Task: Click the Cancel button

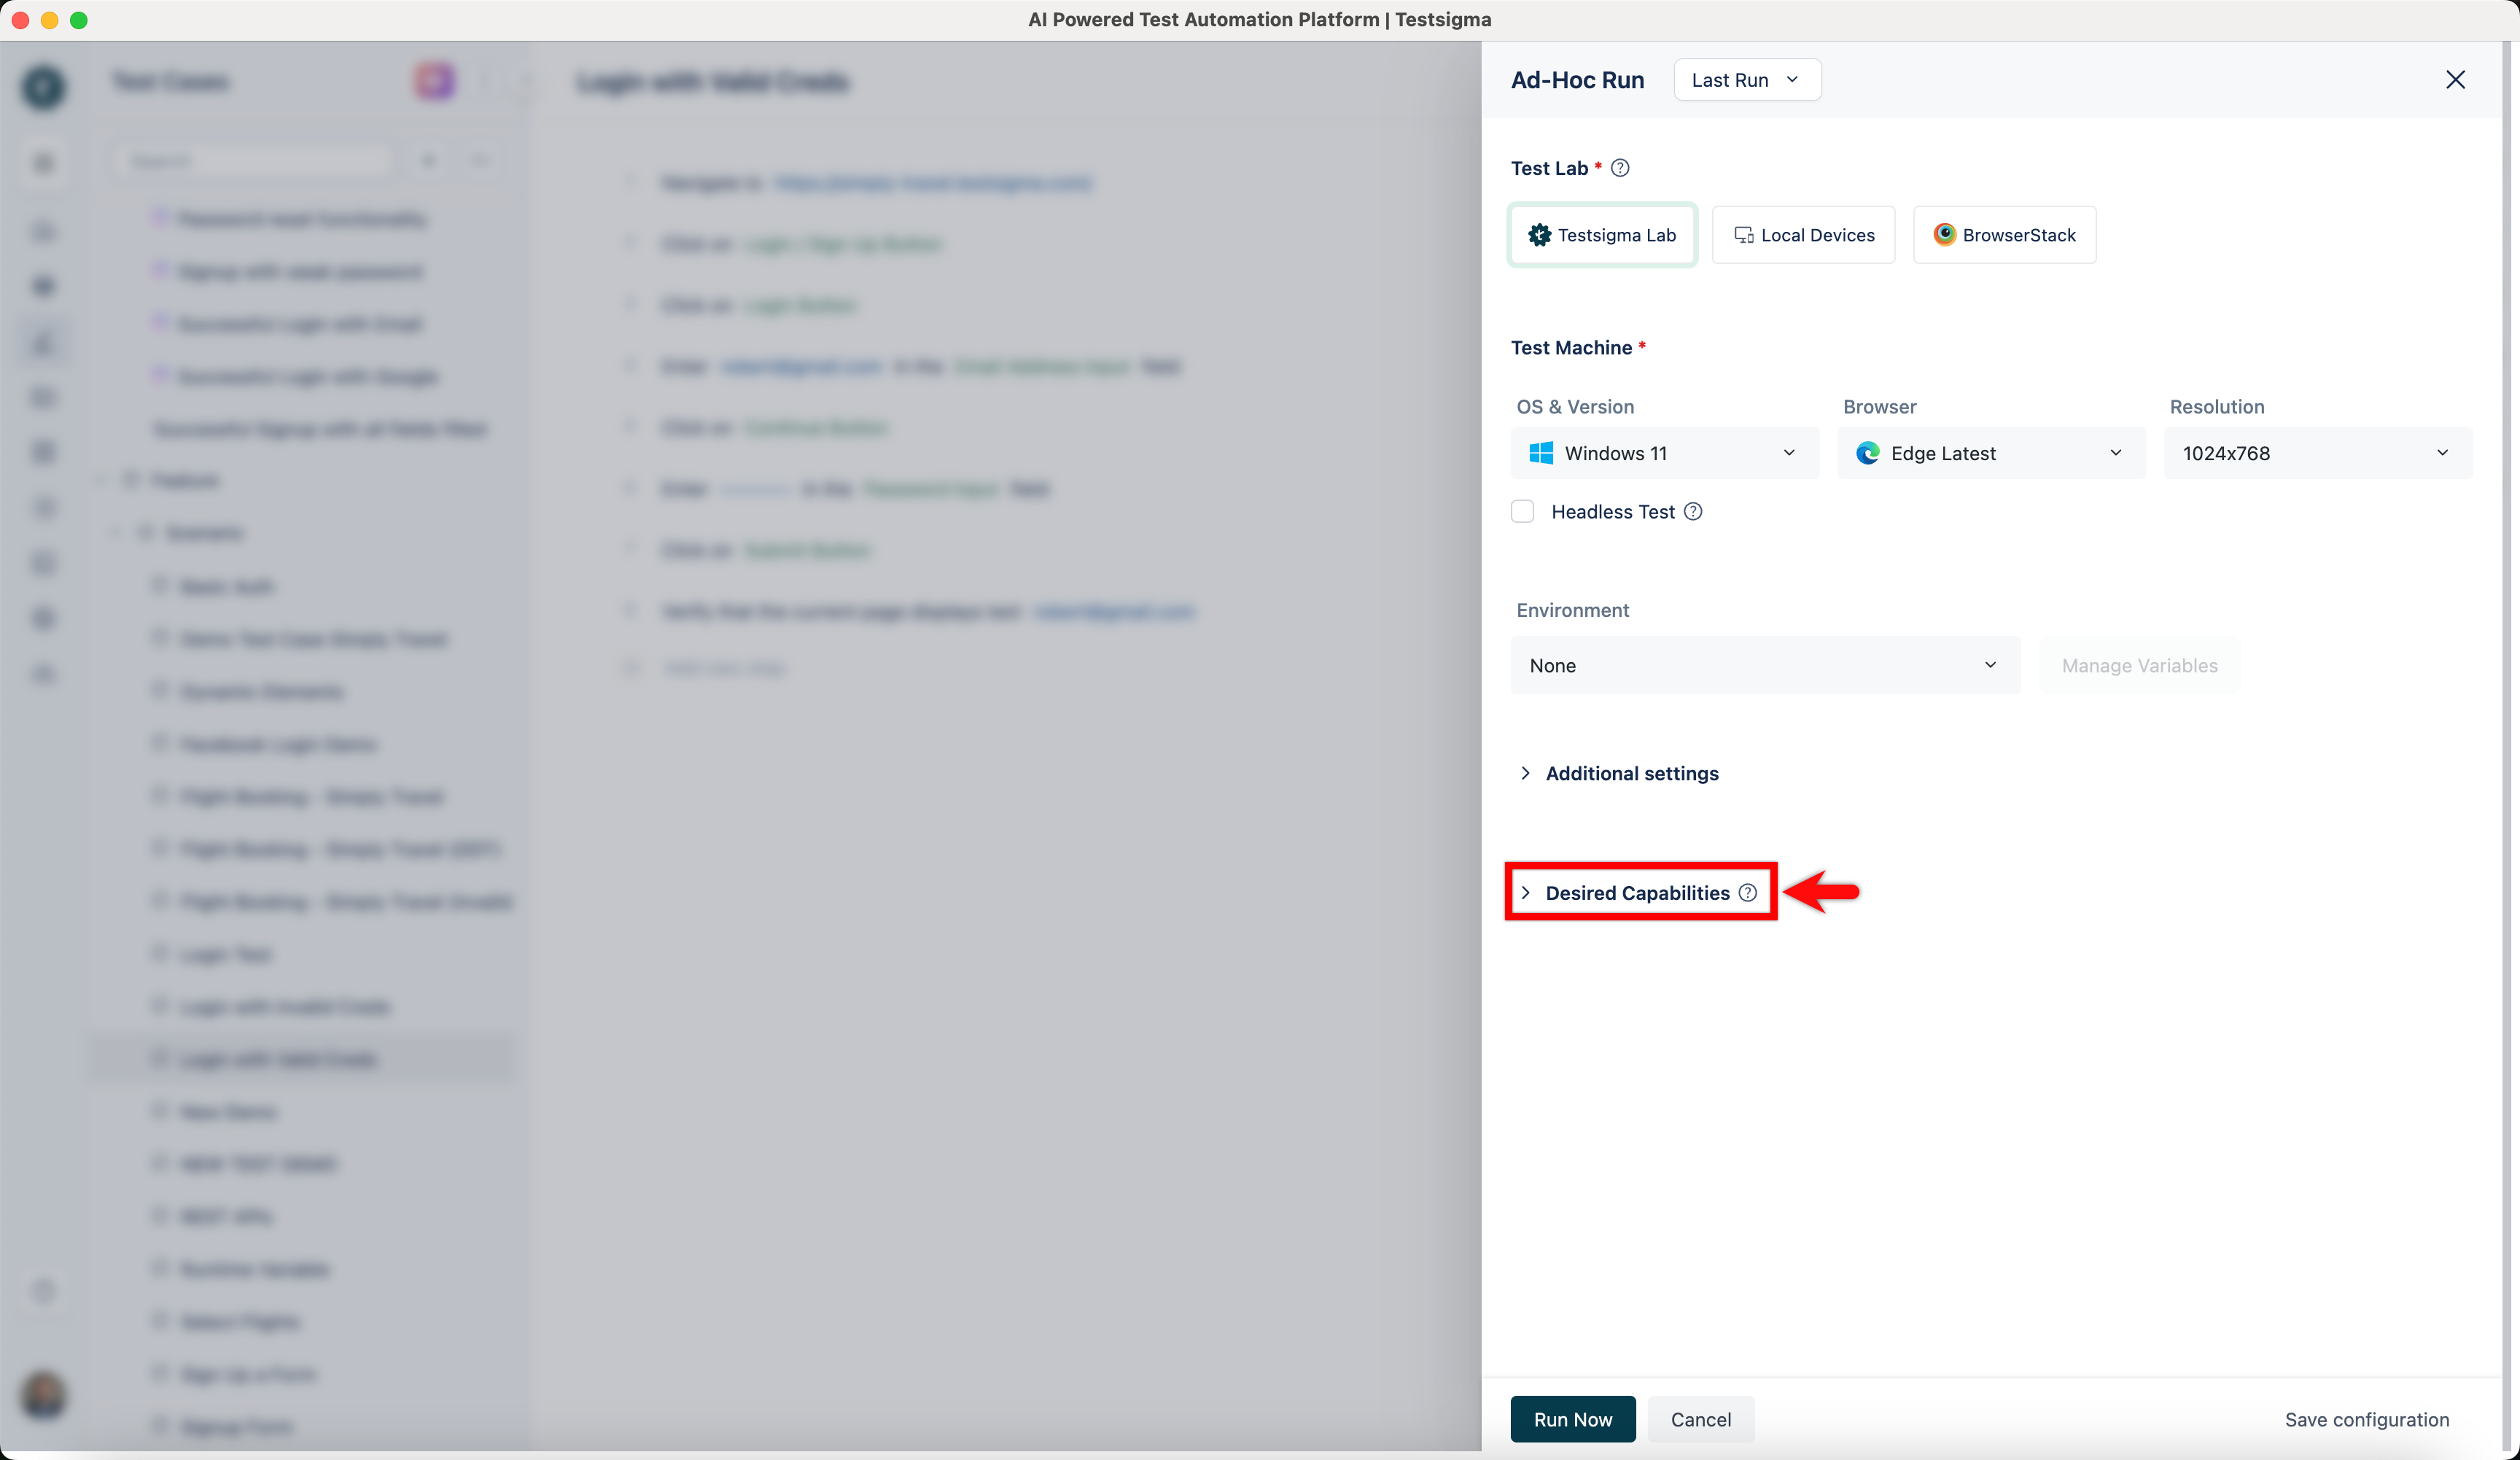Action: pos(1700,1419)
